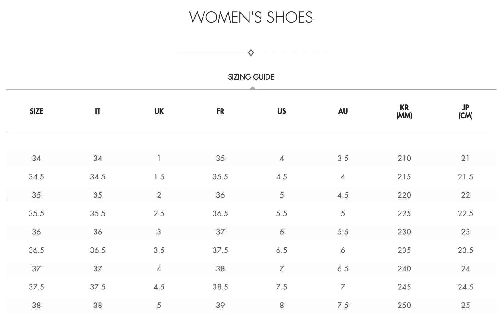Image resolution: width=504 pixels, height=320 pixels.
Task: Click the AU column header
Action: (x=343, y=111)
